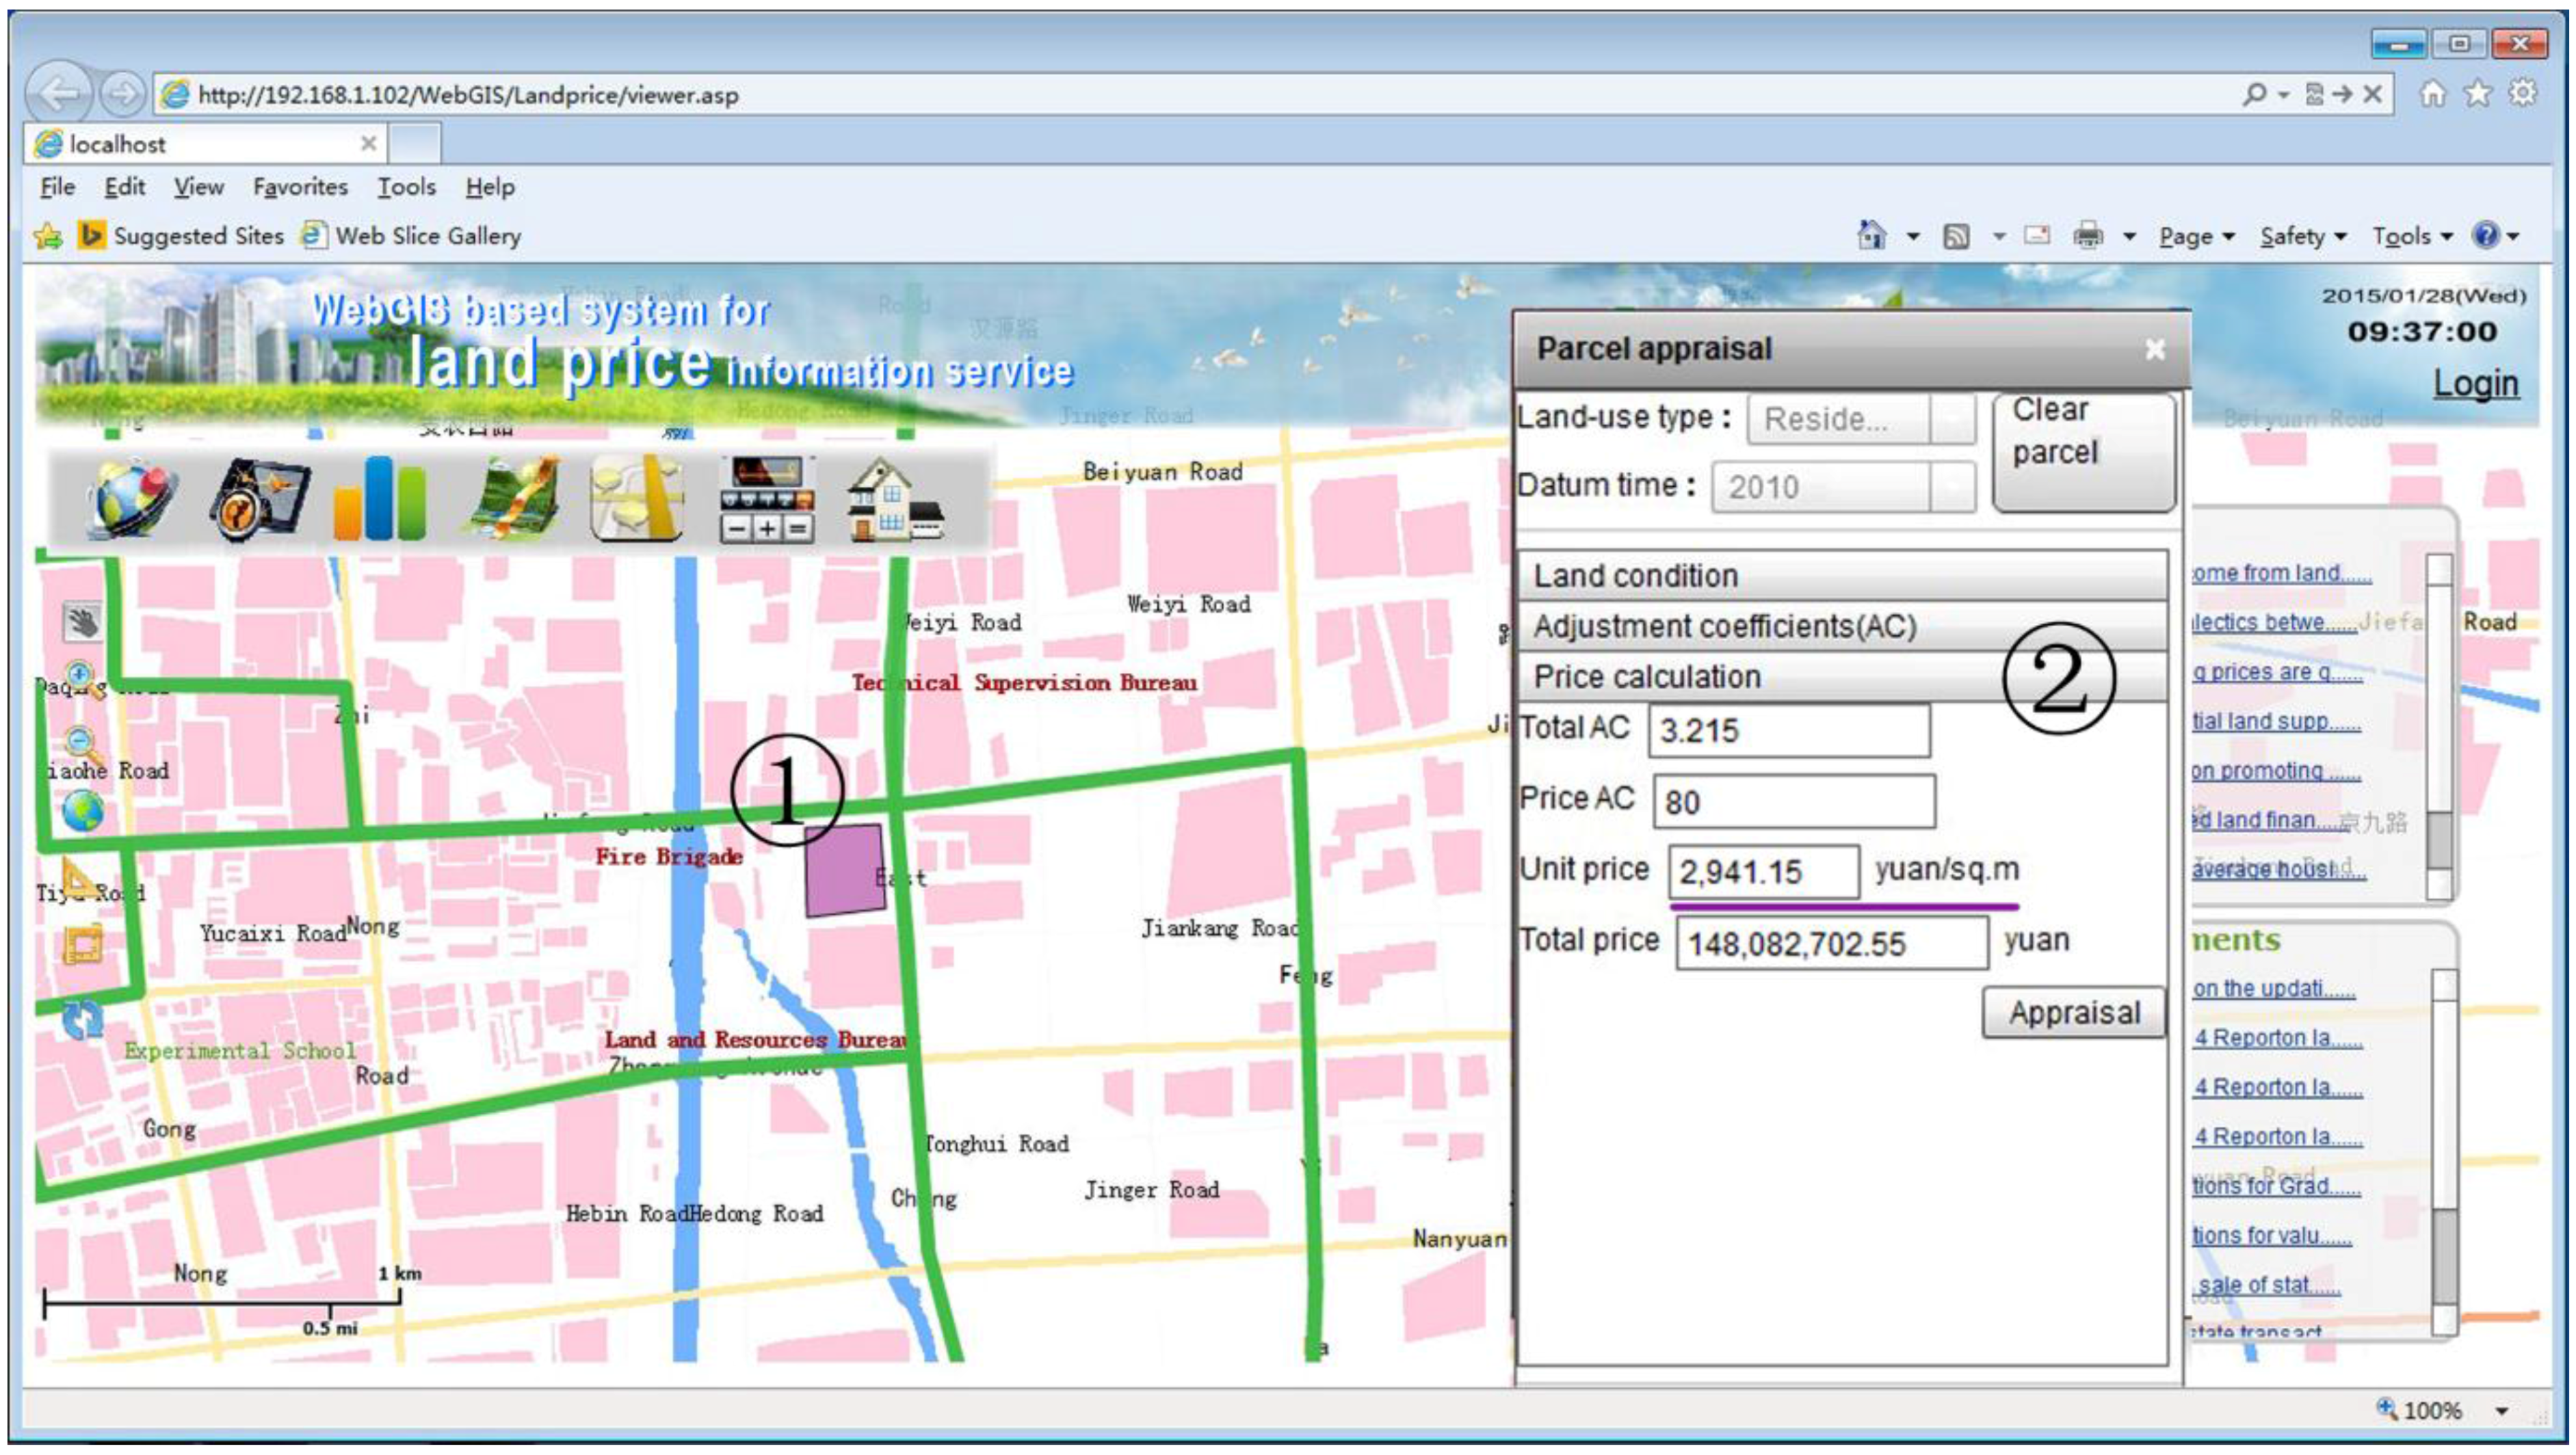Select the orange rectangle selection tool
The height and width of the screenshot is (1455, 2576).
pyautogui.click(x=83, y=944)
